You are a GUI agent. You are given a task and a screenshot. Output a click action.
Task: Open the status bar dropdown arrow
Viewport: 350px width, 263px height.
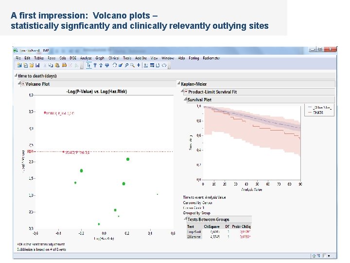coord(329,256)
